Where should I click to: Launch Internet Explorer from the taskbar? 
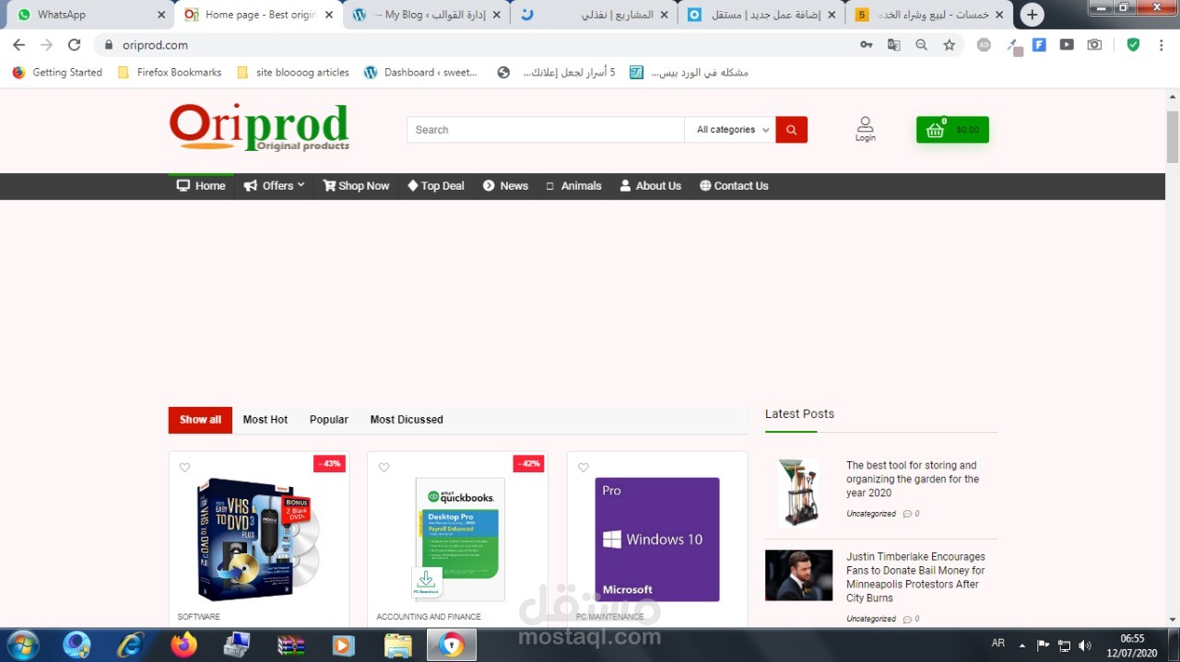[x=131, y=645]
